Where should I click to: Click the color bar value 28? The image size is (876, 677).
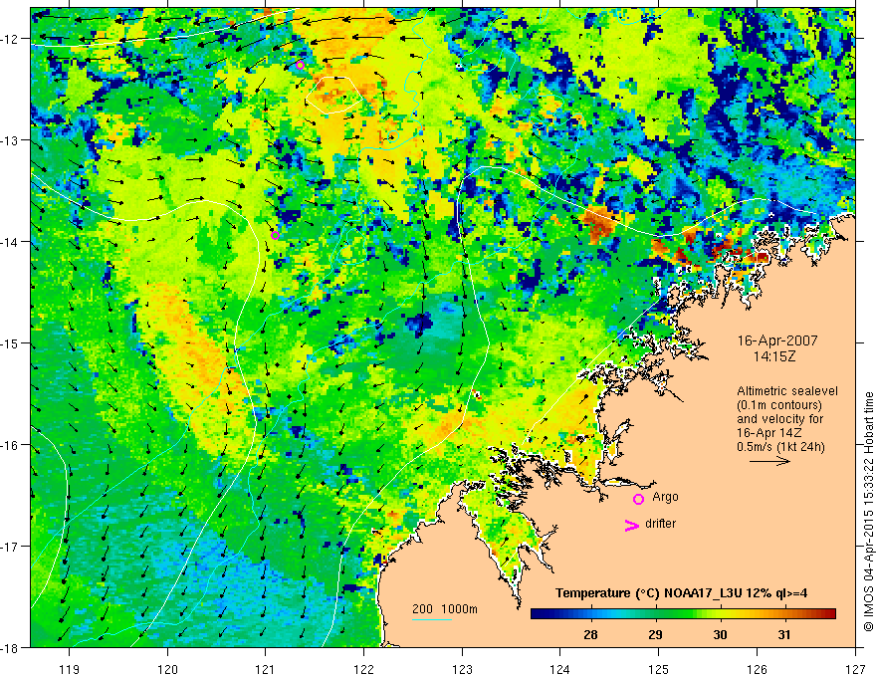pyautogui.click(x=590, y=634)
